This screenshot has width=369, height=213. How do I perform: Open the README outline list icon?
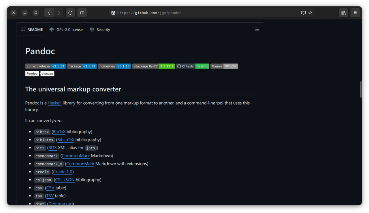point(257,29)
